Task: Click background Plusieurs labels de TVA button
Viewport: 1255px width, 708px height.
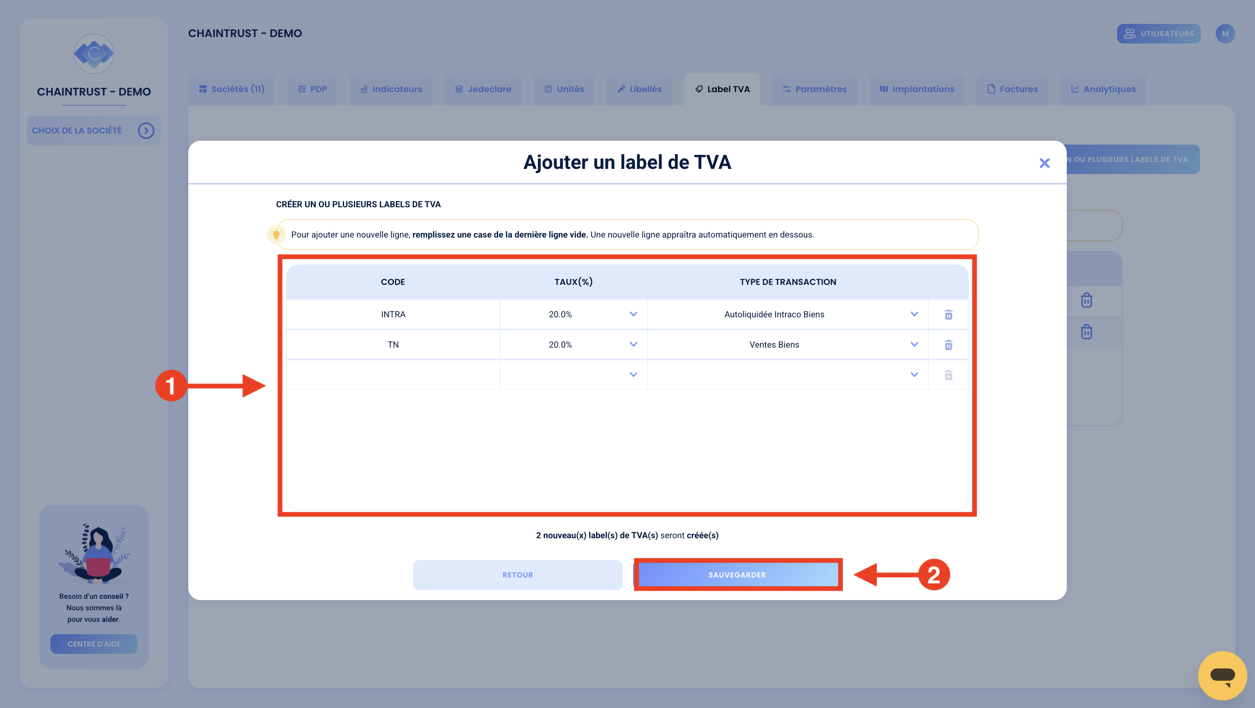Action: 1133,159
